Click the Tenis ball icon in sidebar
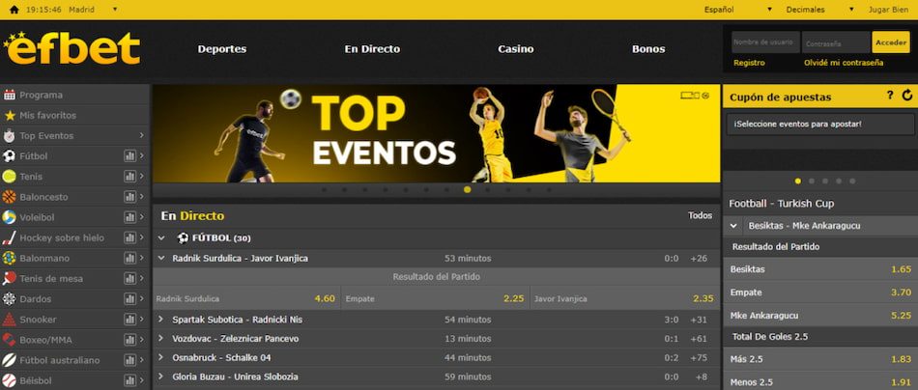918x390 pixels. pyautogui.click(x=10, y=177)
